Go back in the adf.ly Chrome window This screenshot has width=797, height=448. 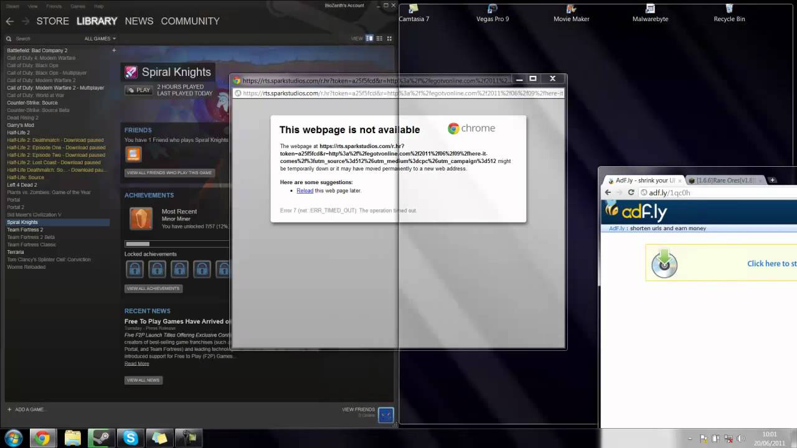click(x=608, y=193)
